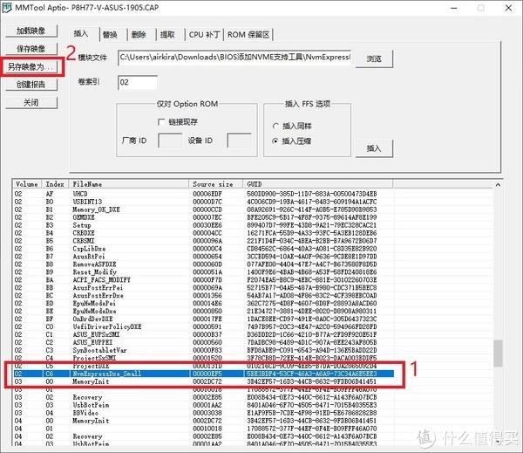The height and width of the screenshot is (453, 523).
Task: Select the CRBDXE row
Action: click(x=203, y=233)
